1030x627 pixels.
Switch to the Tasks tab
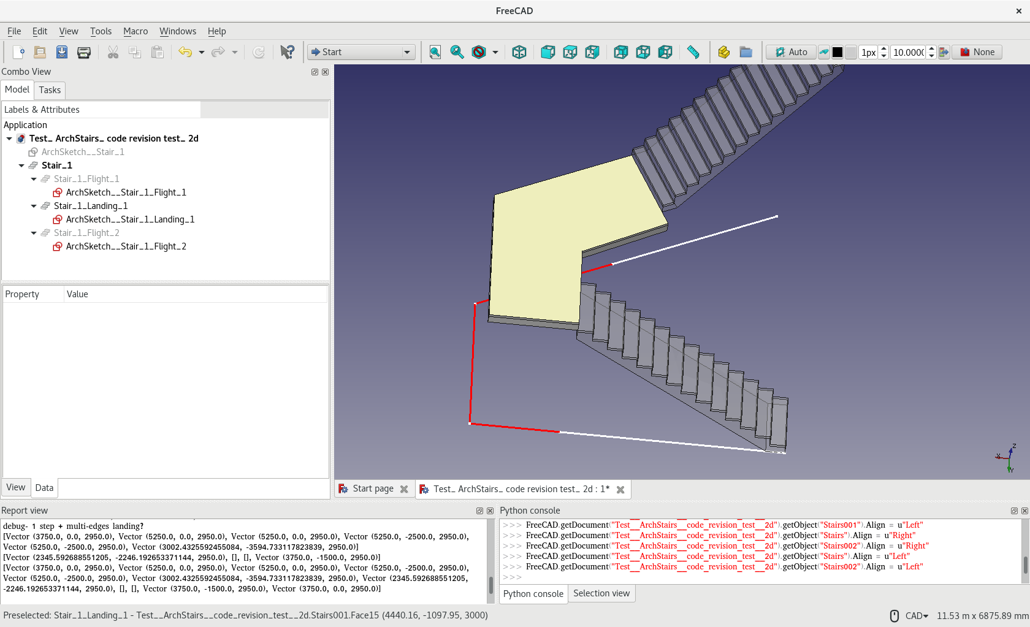coord(50,90)
